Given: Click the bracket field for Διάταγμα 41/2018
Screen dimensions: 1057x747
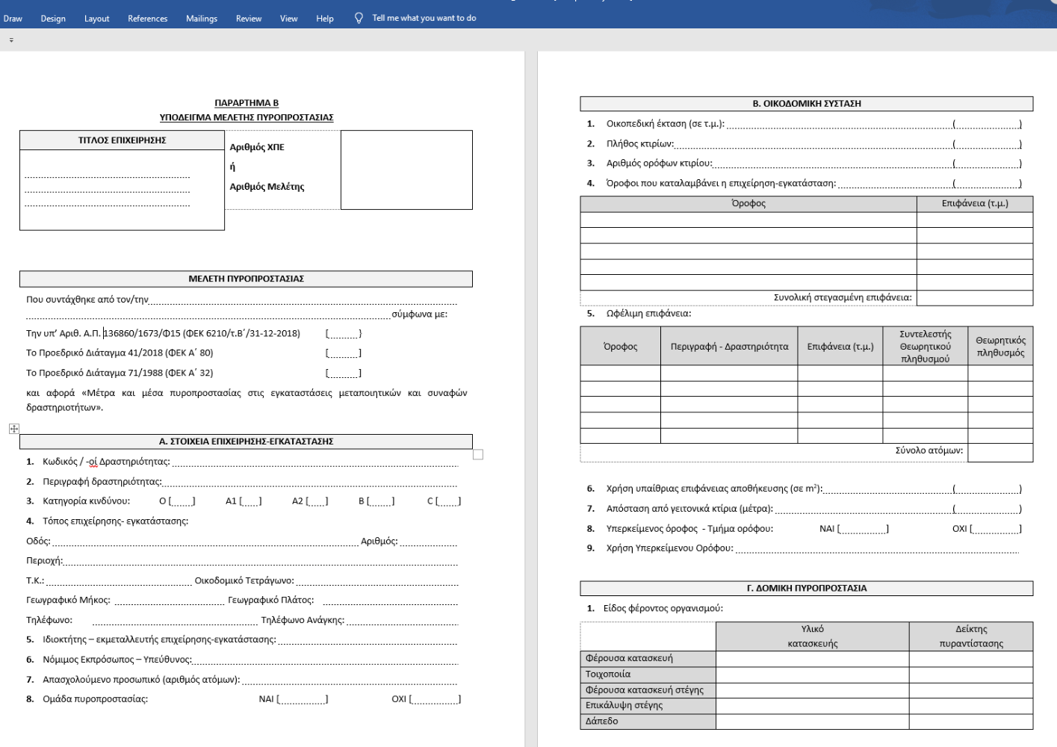Looking at the screenshot, I should pos(344,353).
